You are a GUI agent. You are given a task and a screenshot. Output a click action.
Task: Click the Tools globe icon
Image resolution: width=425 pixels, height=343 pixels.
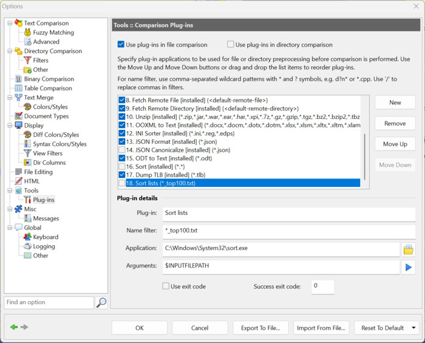click(18, 191)
